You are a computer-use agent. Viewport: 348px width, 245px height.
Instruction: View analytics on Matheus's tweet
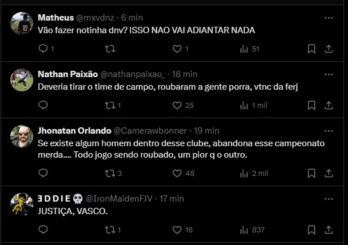point(244,49)
